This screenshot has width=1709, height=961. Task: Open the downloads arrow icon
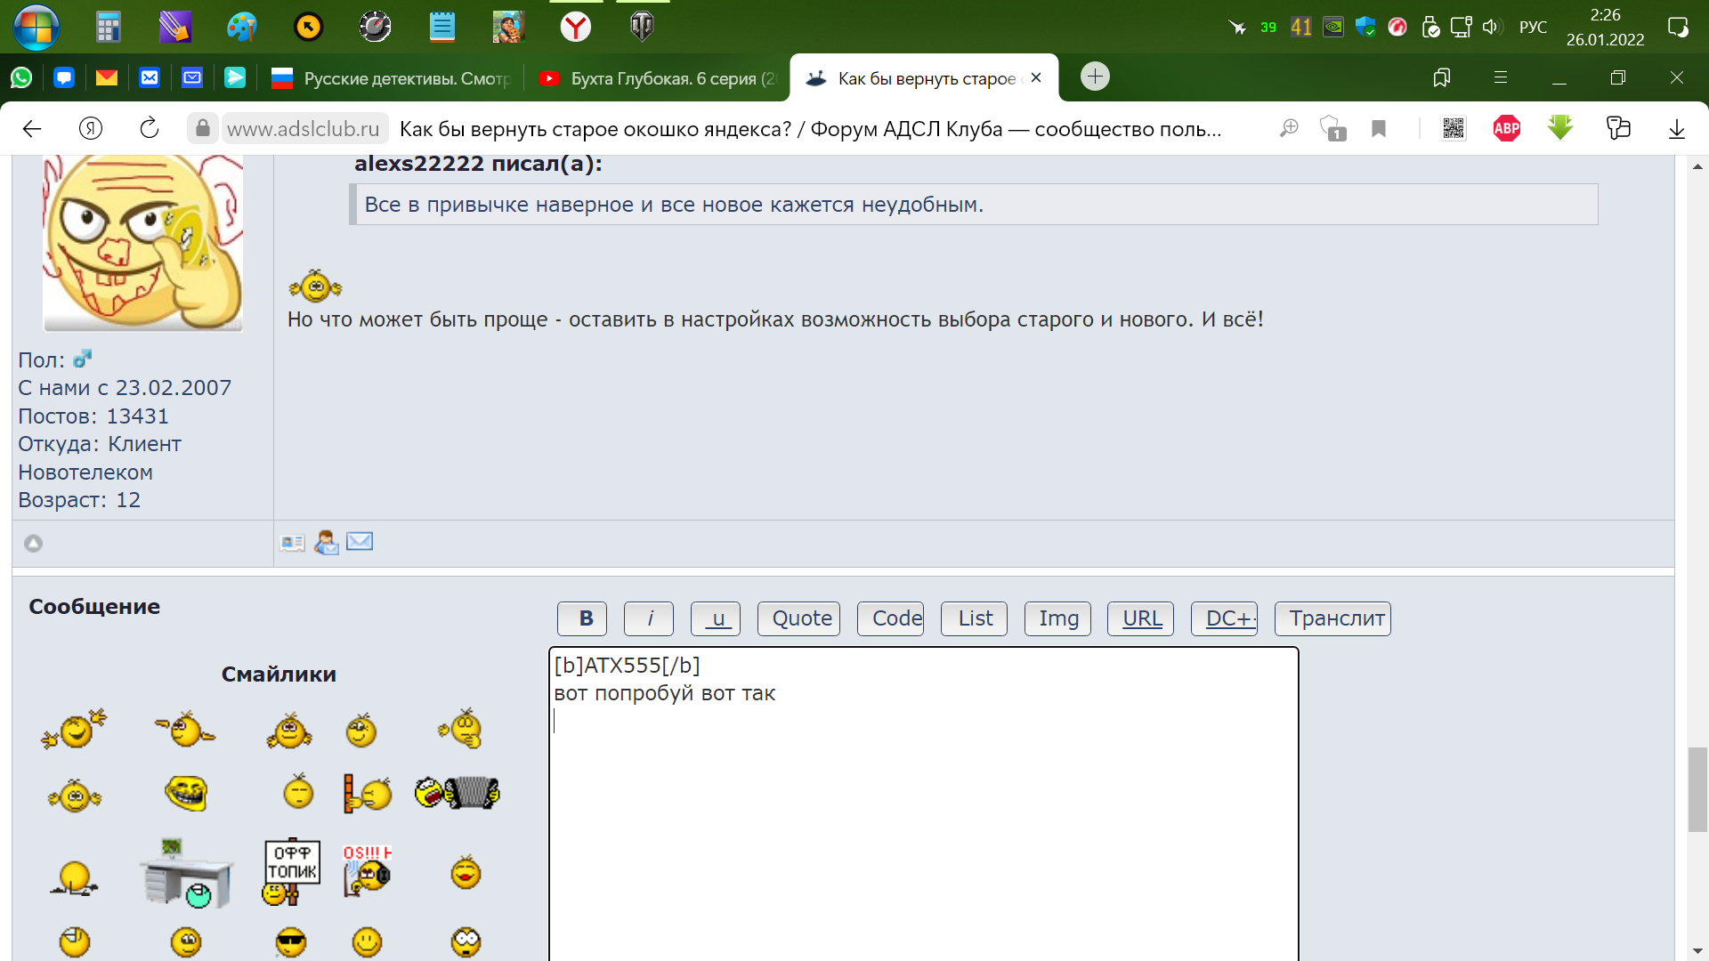click(1676, 129)
